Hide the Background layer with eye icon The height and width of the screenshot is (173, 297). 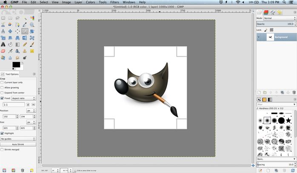coord(259,37)
